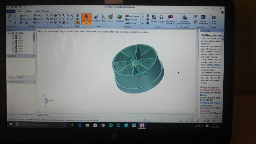The image size is (256, 144).
Task: Click Vista de plan
Action: [x=26, y=19]
